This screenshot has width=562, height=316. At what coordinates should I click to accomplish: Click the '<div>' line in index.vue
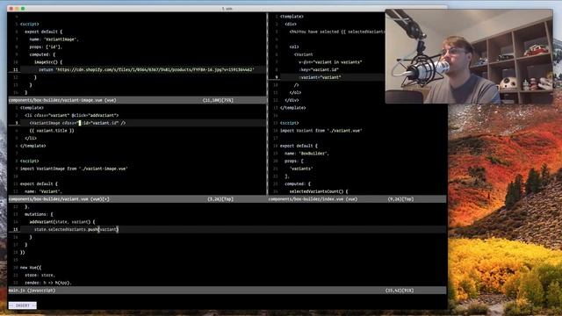291,24
